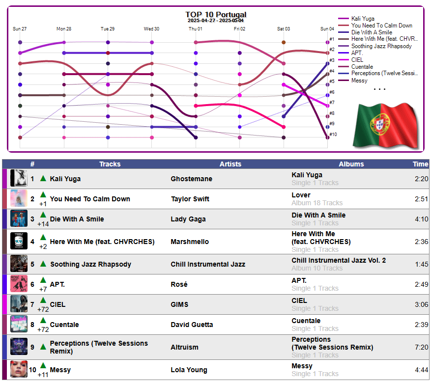The width and height of the screenshot is (431, 382).
Task: Open the Lover album cover thumbnail
Action: [19, 198]
